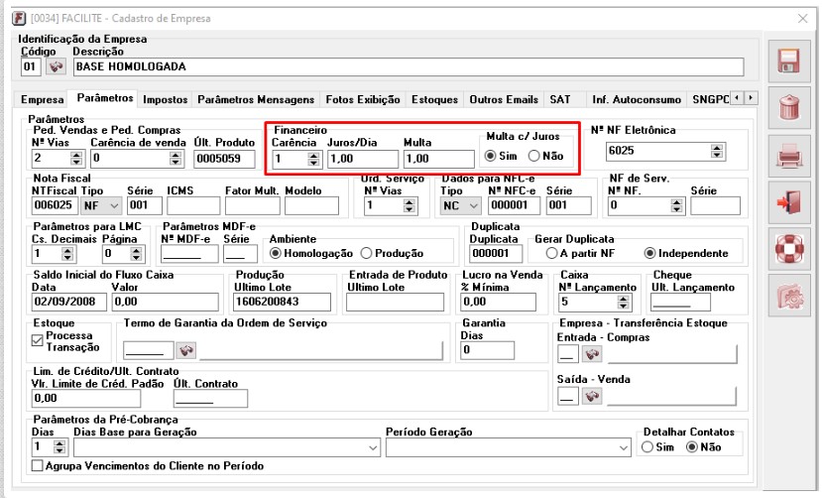Open lookup for Entrada - Compras company
The image size is (822, 498).
592,354
